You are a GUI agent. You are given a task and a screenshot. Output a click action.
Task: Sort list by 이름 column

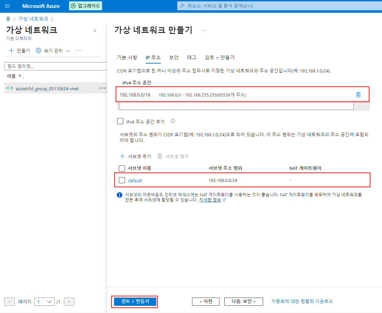(15, 76)
